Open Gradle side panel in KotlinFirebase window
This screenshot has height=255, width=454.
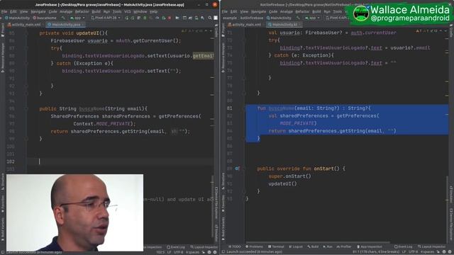451,31
